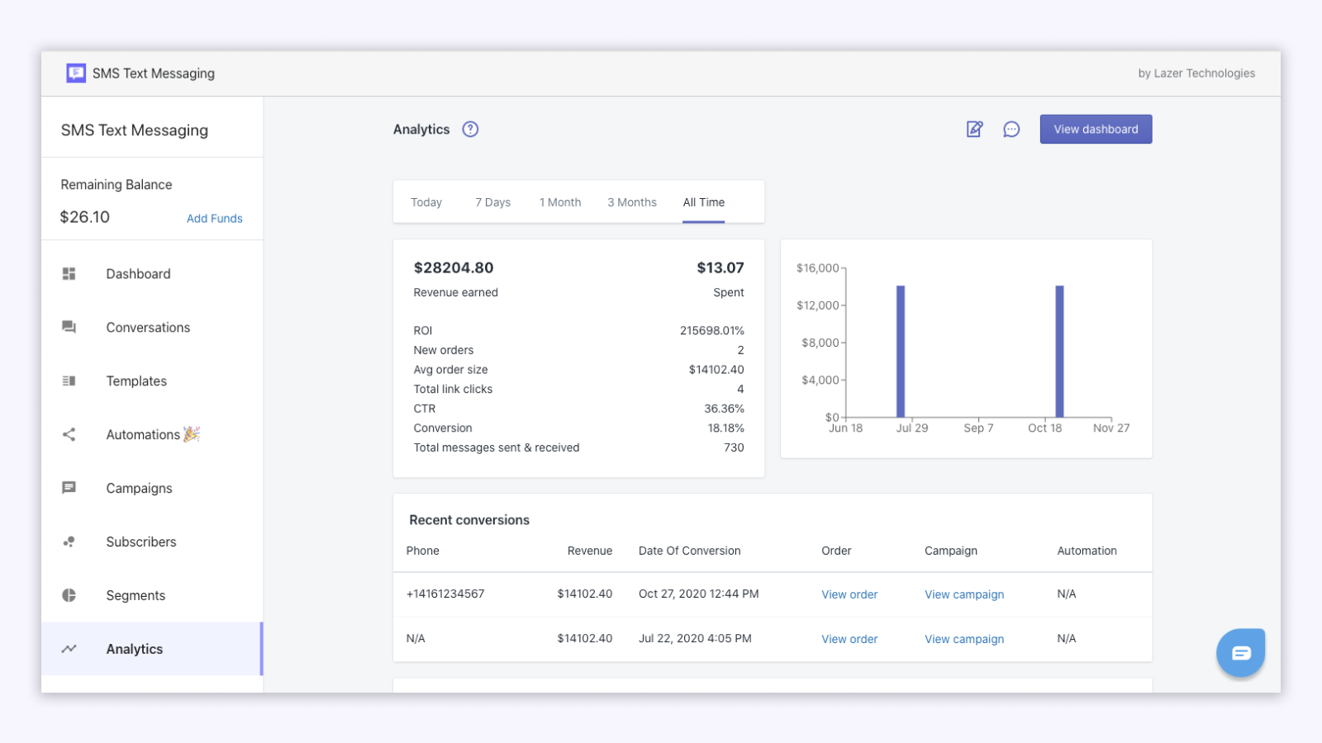Click the Conversations speech bubbles icon
Image resolution: width=1322 pixels, height=743 pixels.
click(69, 327)
